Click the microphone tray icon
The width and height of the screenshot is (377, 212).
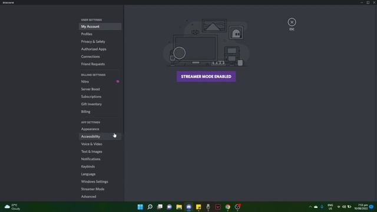322,207
